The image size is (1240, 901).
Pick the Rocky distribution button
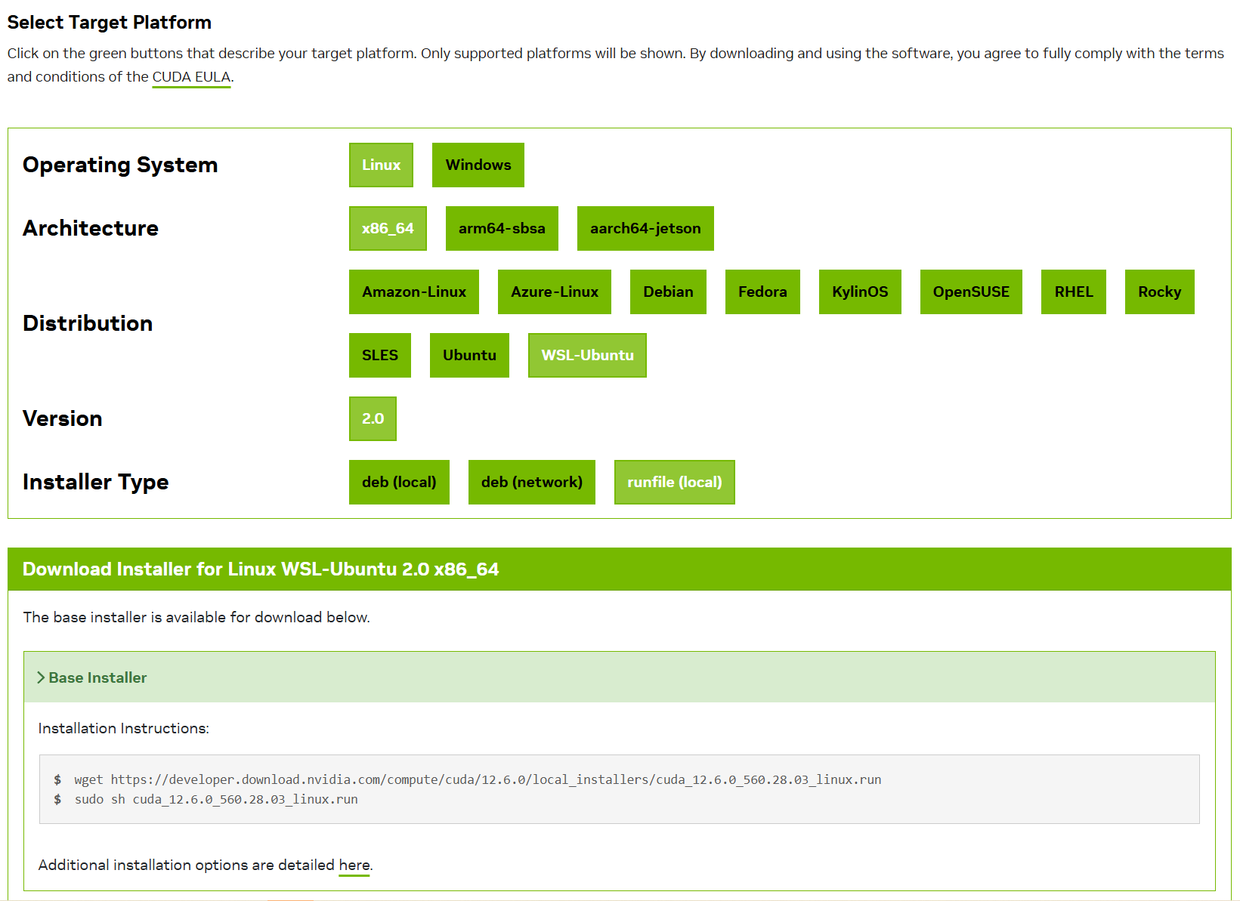click(x=1159, y=292)
